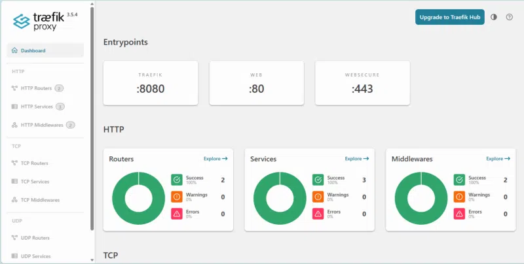Click the TRAEFIK :8080 entrypoint card
This screenshot has width=524, height=264.
point(151,83)
